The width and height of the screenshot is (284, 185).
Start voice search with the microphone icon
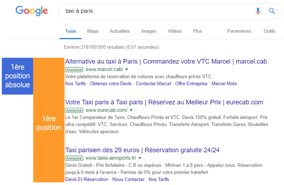coord(258,11)
